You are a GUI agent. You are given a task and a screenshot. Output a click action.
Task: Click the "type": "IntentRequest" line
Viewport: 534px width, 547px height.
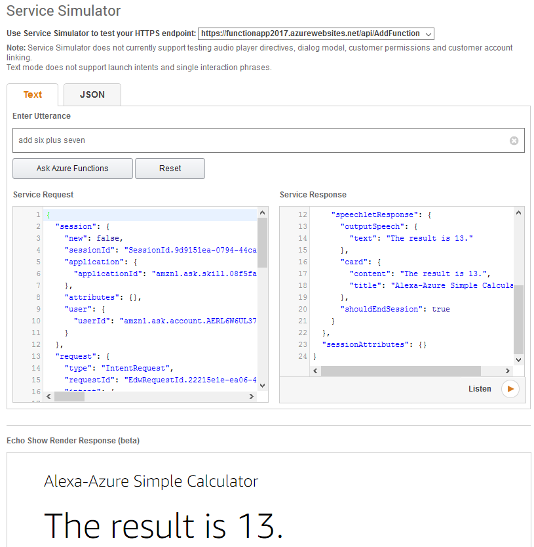(119, 368)
